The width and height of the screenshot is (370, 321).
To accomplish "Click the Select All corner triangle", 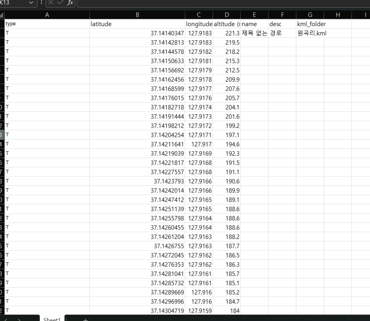I will click(x=2, y=15).
